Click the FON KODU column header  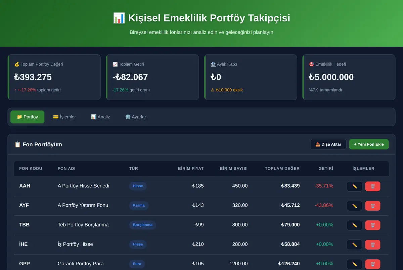[31, 168]
